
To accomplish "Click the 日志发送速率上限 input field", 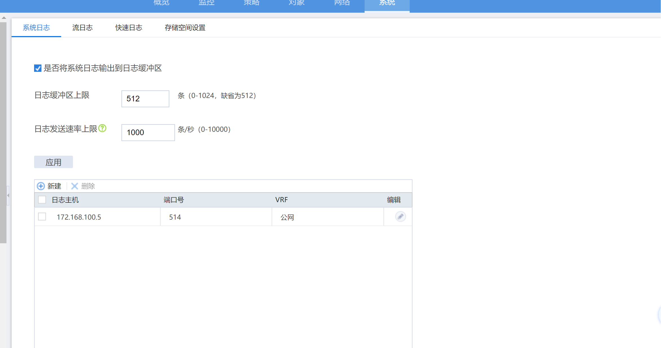I will click(148, 133).
